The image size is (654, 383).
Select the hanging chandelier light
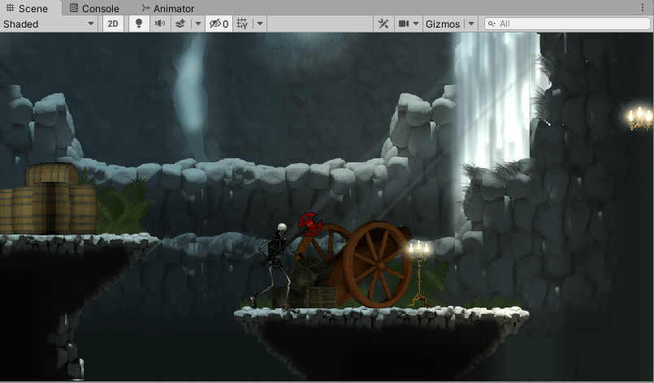pyautogui.click(x=640, y=118)
